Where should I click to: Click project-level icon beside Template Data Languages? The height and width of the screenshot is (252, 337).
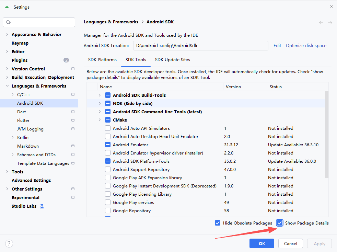point(73,163)
